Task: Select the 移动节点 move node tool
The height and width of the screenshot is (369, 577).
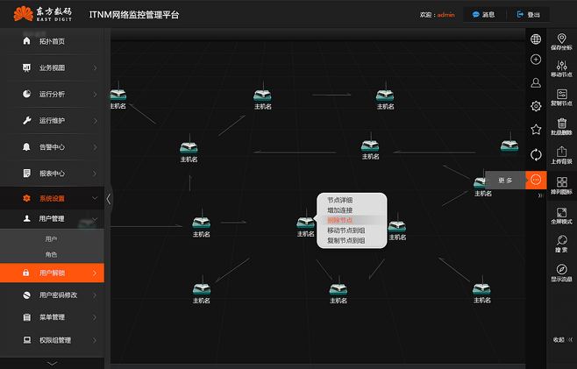Action: pos(562,66)
